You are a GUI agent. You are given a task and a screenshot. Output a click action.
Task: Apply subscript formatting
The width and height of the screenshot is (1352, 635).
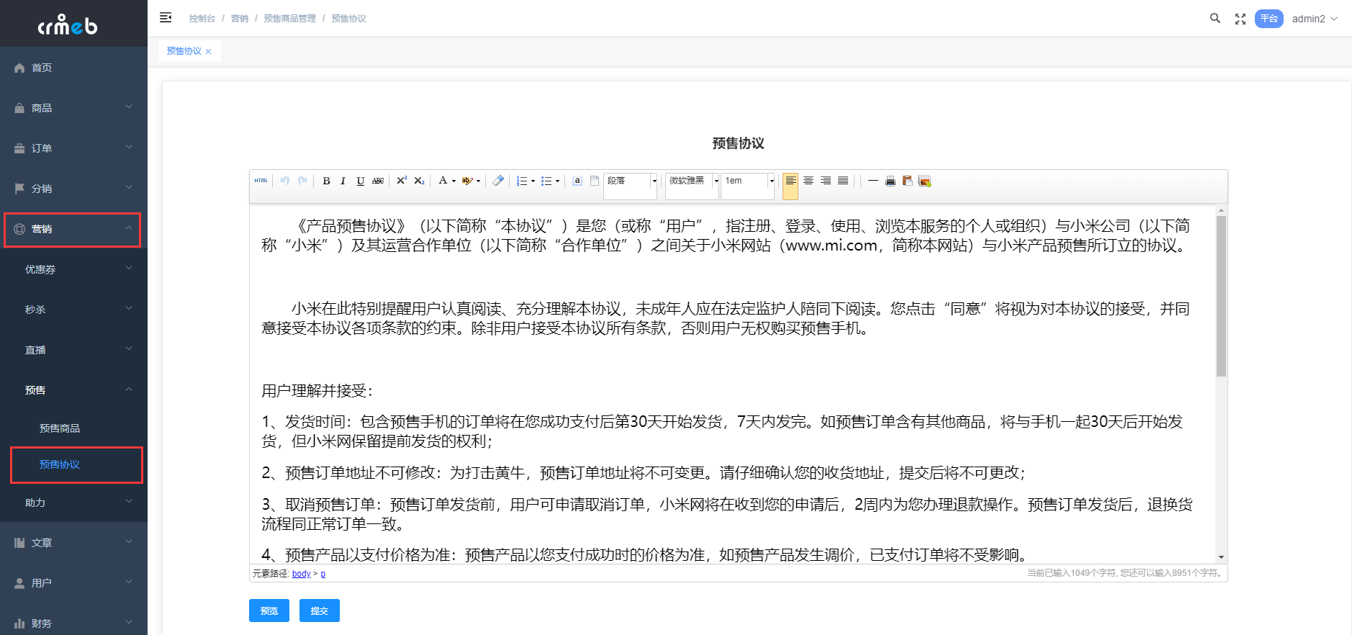(419, 181)
